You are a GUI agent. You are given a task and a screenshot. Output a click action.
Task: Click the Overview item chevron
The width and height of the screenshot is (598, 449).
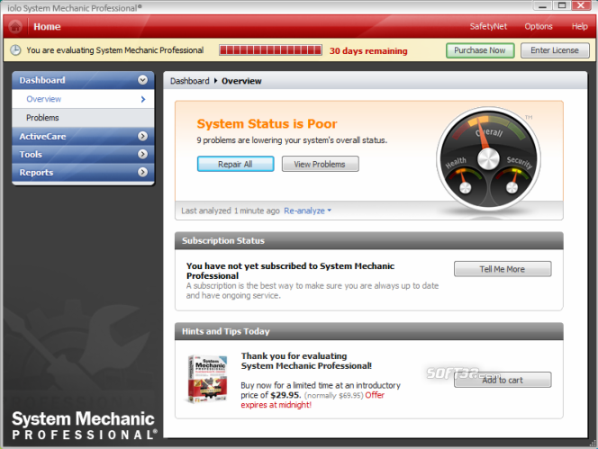click(143, 99)
